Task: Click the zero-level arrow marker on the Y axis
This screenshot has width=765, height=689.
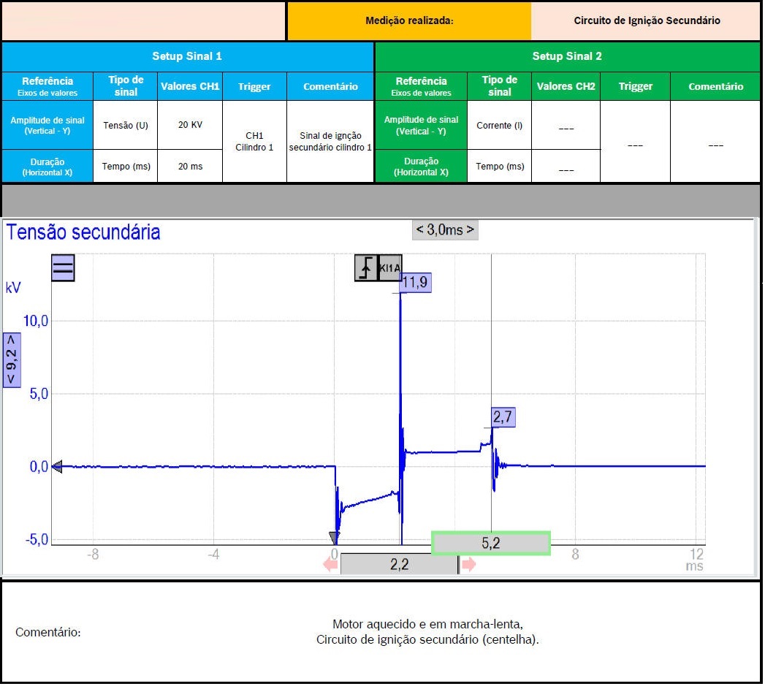Action: pyautogui.click(x=57, y=467)
